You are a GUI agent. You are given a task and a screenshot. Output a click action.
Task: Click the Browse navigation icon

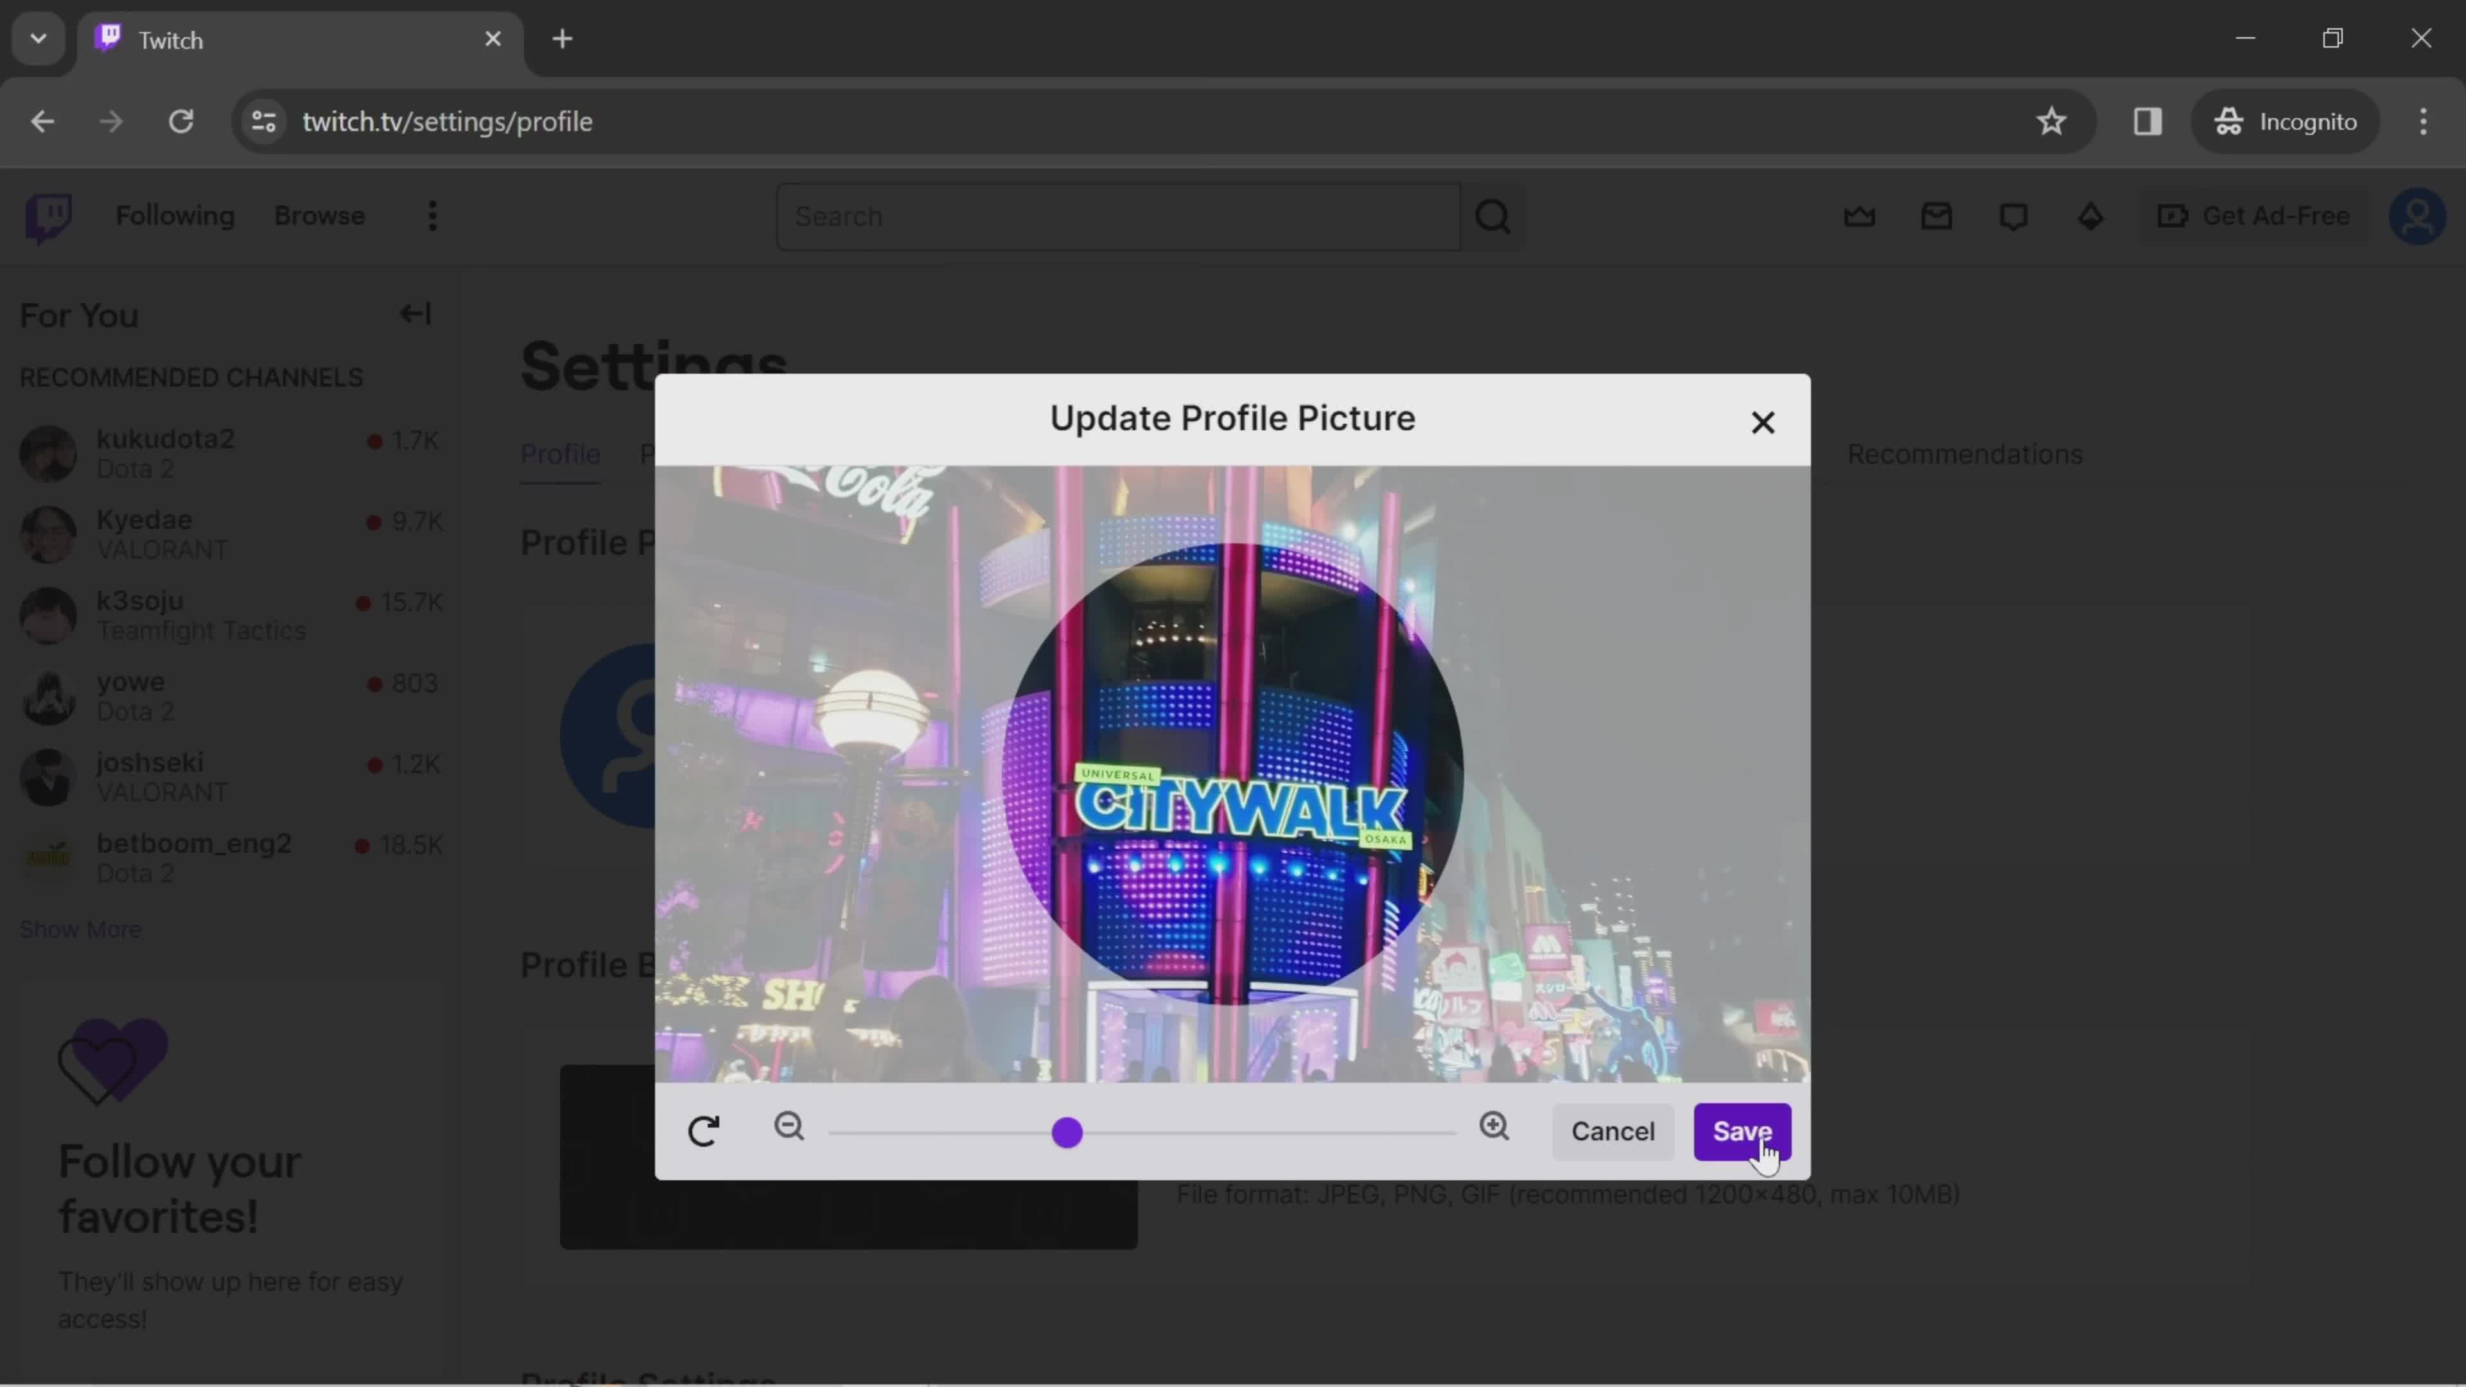320,215
